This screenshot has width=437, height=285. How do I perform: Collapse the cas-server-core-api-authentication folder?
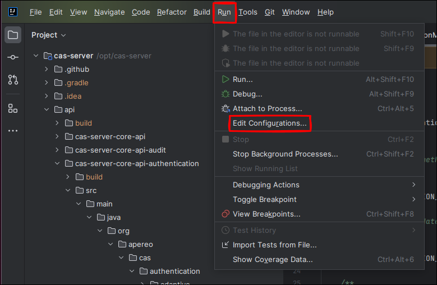tap(58, 164)
